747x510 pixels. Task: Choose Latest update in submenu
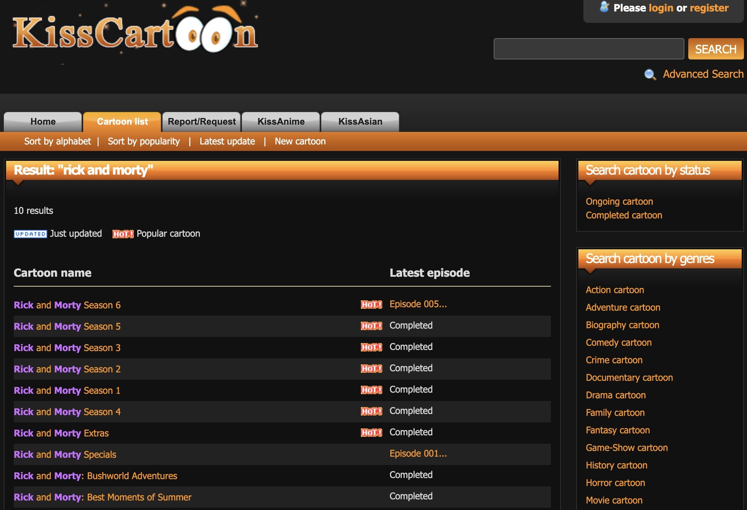click(227, 141)
